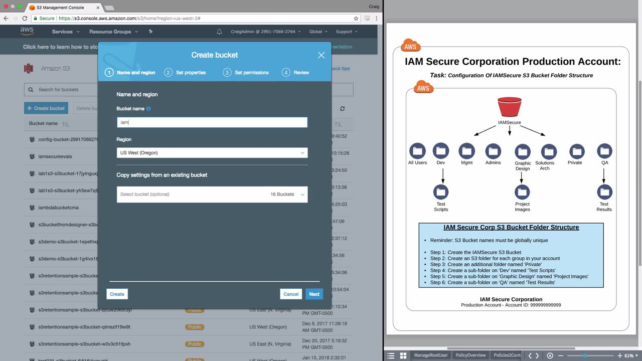Viewport: 642px width, 361px height.
Task: Open the CraigAdmin account menu
Action: point(266,32)
